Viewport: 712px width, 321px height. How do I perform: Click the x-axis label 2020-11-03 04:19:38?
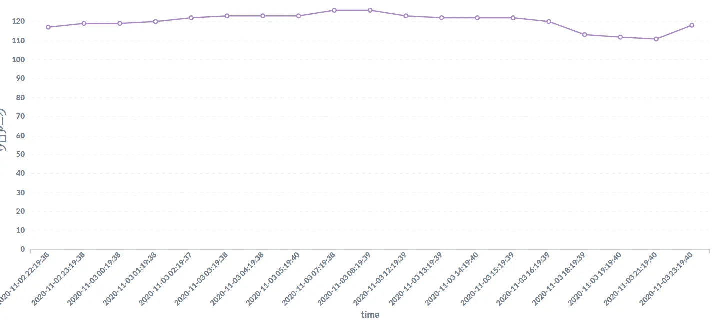point(238,278)
